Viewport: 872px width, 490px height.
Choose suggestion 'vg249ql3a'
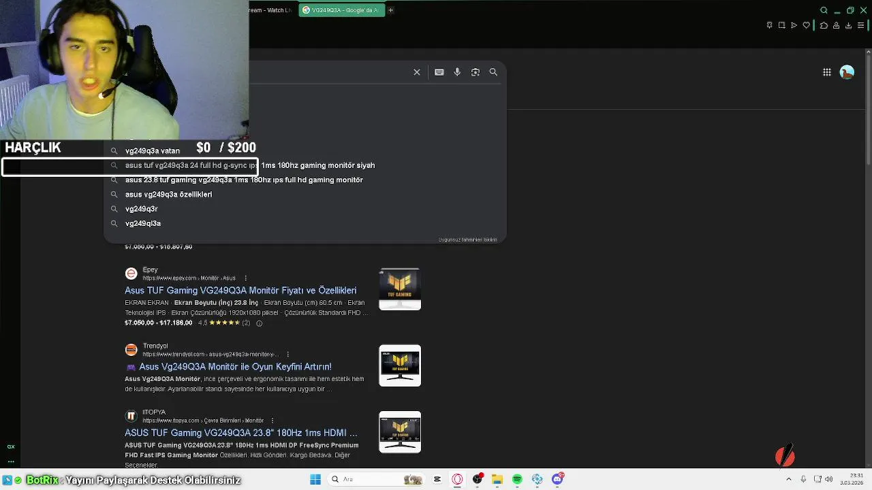[143, 223]
